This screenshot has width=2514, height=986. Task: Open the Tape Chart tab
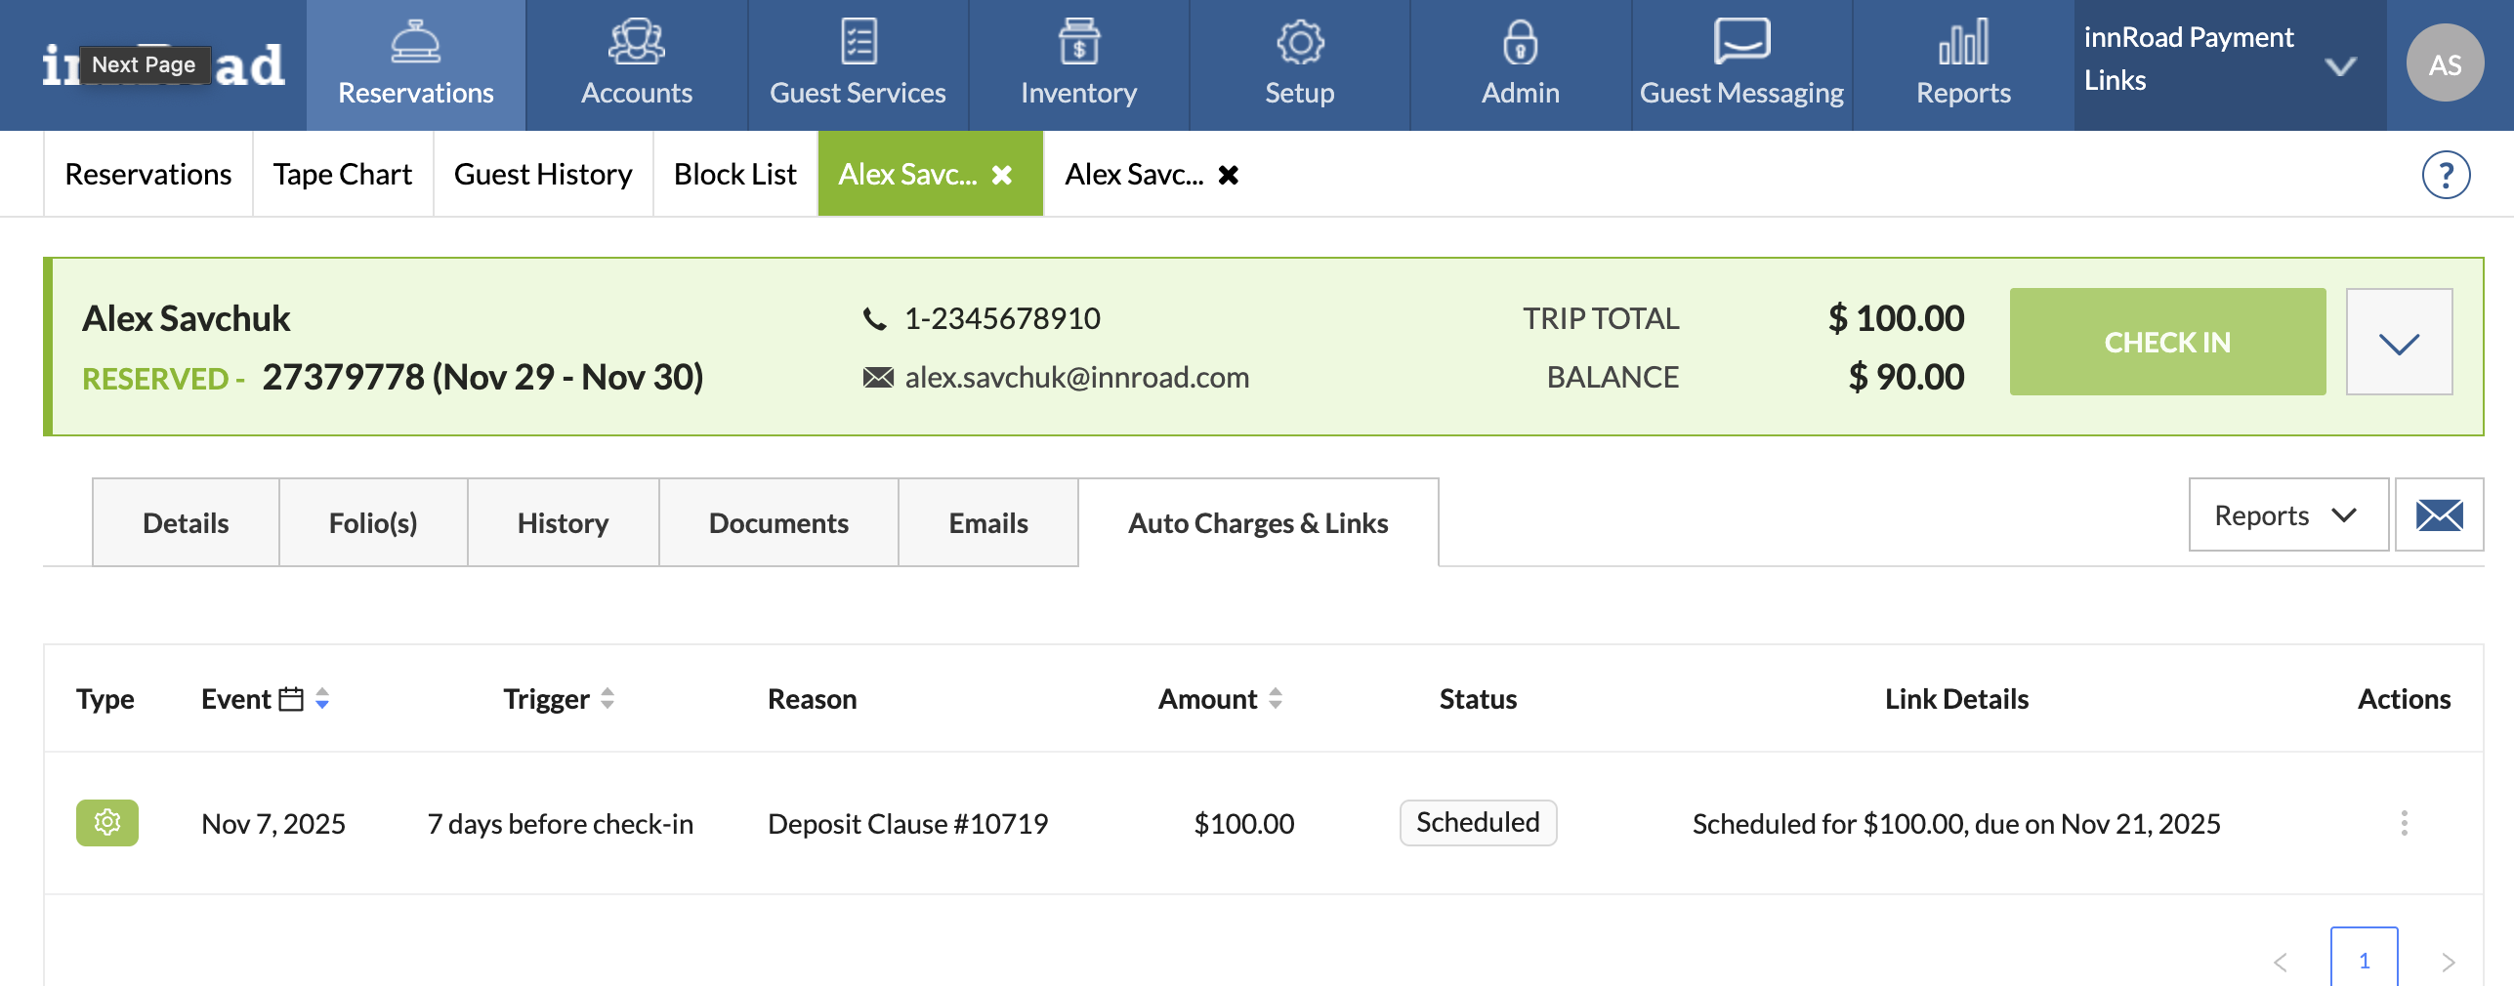pos(343,175)
